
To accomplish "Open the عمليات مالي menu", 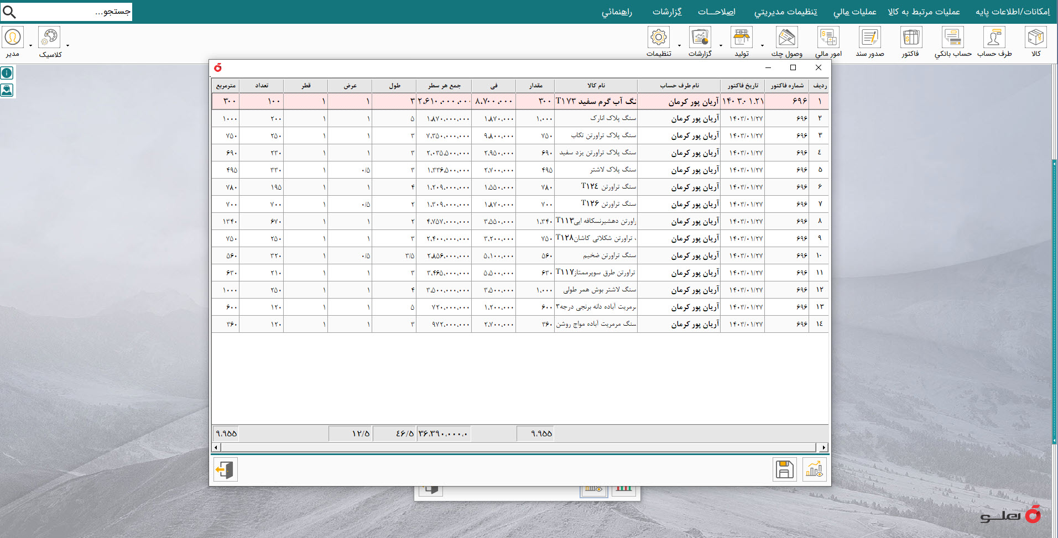I will click(x=854, y=12).
